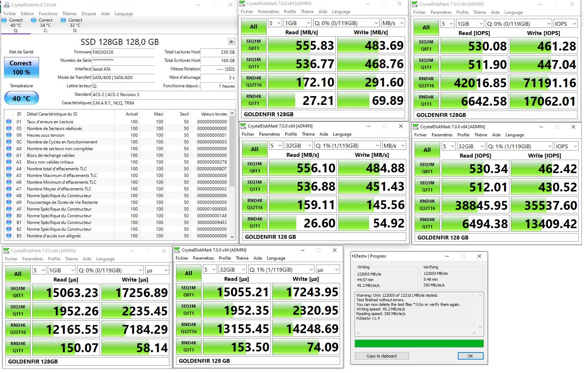Viewport: 584px width, 373px height.
Task: Open Paramètres menu in 1GiB MB/s CrystalDiskMark window
Action: 268,12
